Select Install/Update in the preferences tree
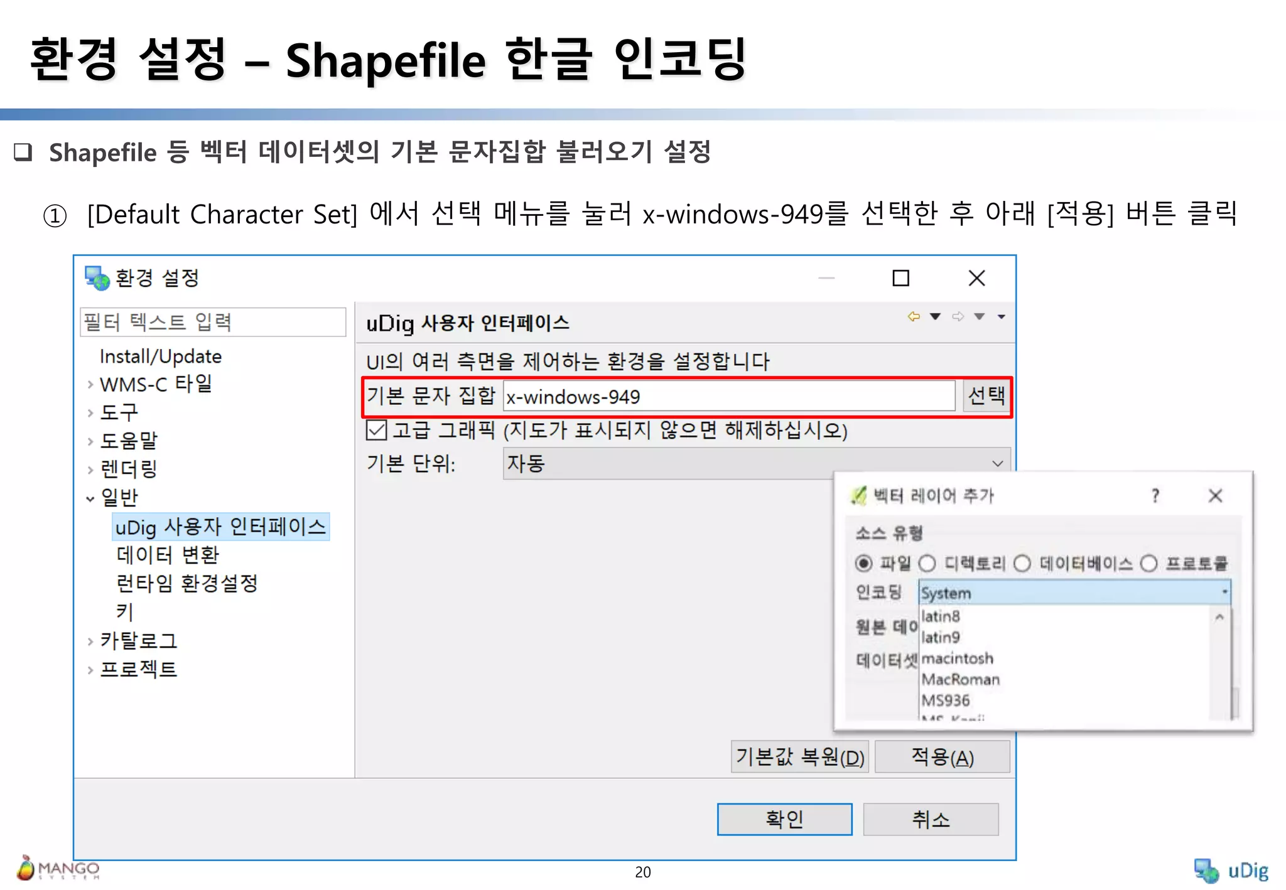The height and width of the screenshot is (890, 1286). pyautogui.click(x=161, y=357)
